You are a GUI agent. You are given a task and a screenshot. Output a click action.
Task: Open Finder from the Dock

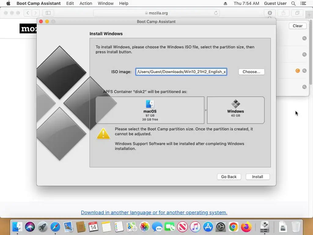coord(17,227)
